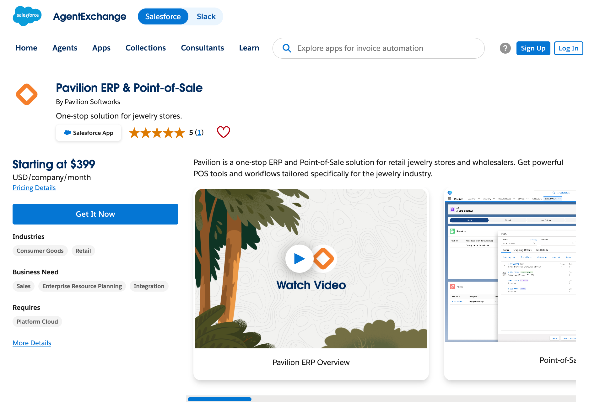Screen dimensions: 589x407
Task: Open the More Details link
Action: 32,343
